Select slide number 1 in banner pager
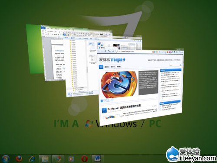This screenshot has height=163, width=217. point(102,101)
